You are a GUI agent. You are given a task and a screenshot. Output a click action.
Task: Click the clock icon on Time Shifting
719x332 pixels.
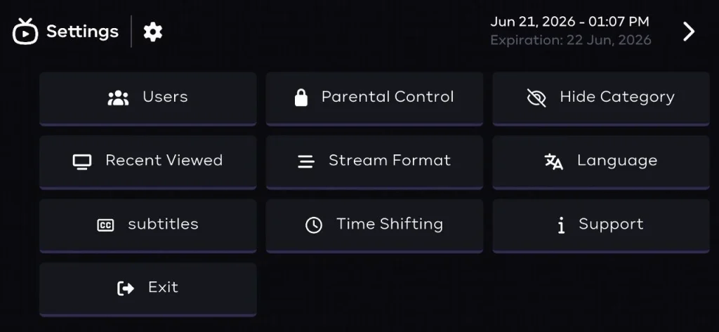[314, 225]
